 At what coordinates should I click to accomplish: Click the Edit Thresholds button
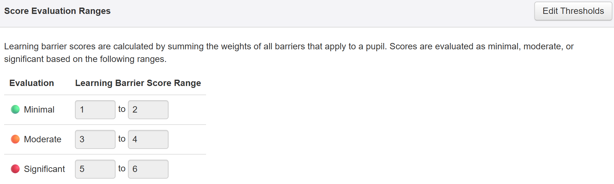[573, 11]
